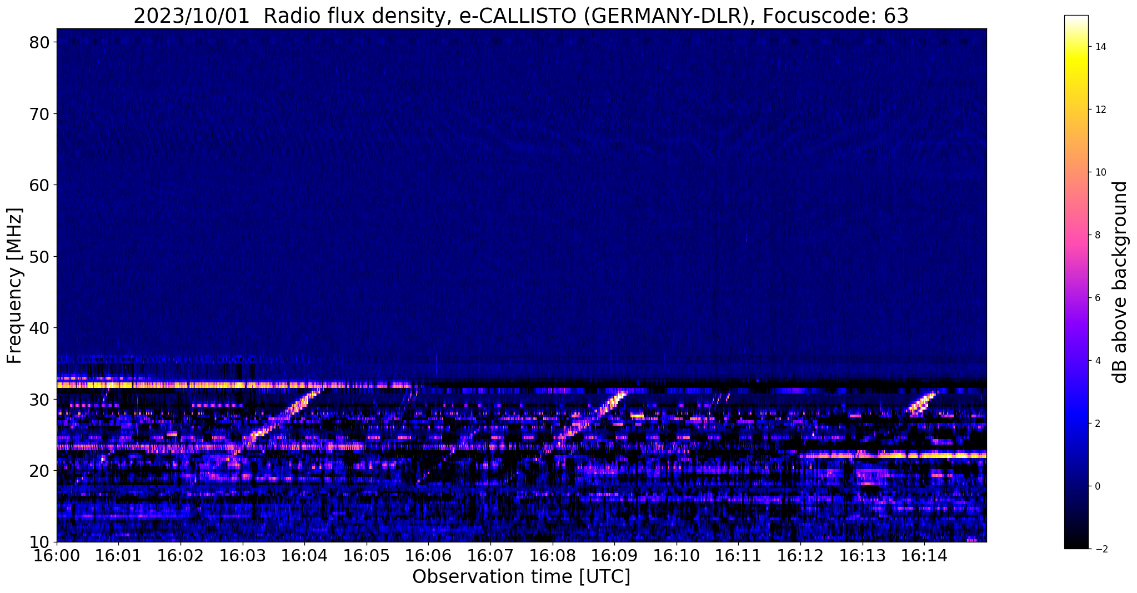
Task: Click the 16:12 time tick label
Action: point(800,555)
